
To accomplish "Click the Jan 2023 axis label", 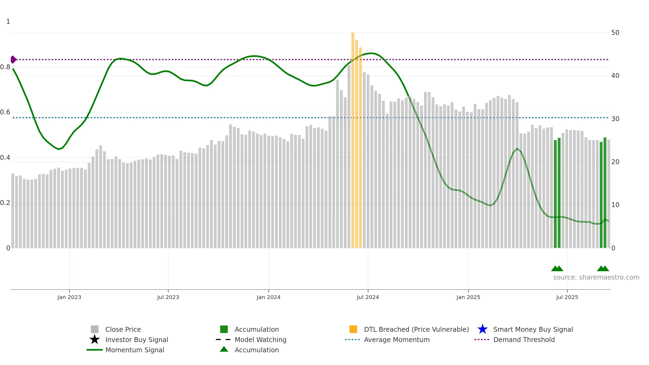I will (69, 297).
